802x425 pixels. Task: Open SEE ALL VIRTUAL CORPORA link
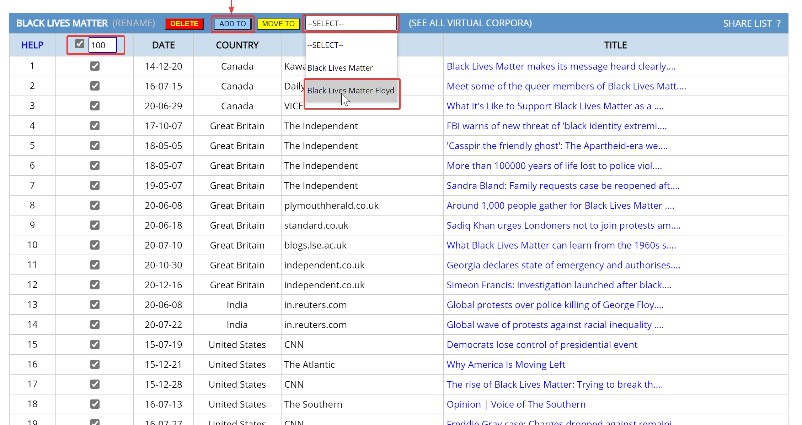click(x=470, y=23)
